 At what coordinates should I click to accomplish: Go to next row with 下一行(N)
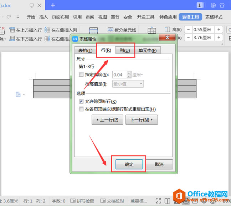click(x=142, y=120)
